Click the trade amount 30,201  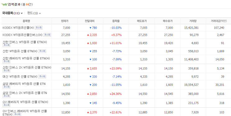pyautogui.click(x=220, y=85)
